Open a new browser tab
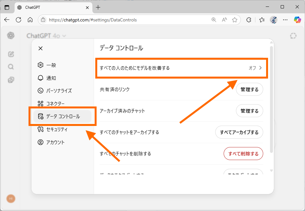This screenshot has height=211, width=305. coord(98,7)
